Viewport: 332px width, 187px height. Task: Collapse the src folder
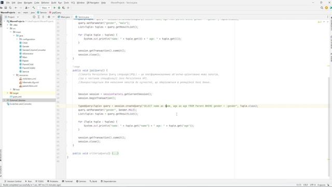(8, 29)
